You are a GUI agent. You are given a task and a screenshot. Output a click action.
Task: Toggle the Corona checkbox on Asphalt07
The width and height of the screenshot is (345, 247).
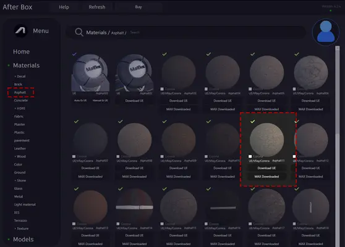(74, 156)
